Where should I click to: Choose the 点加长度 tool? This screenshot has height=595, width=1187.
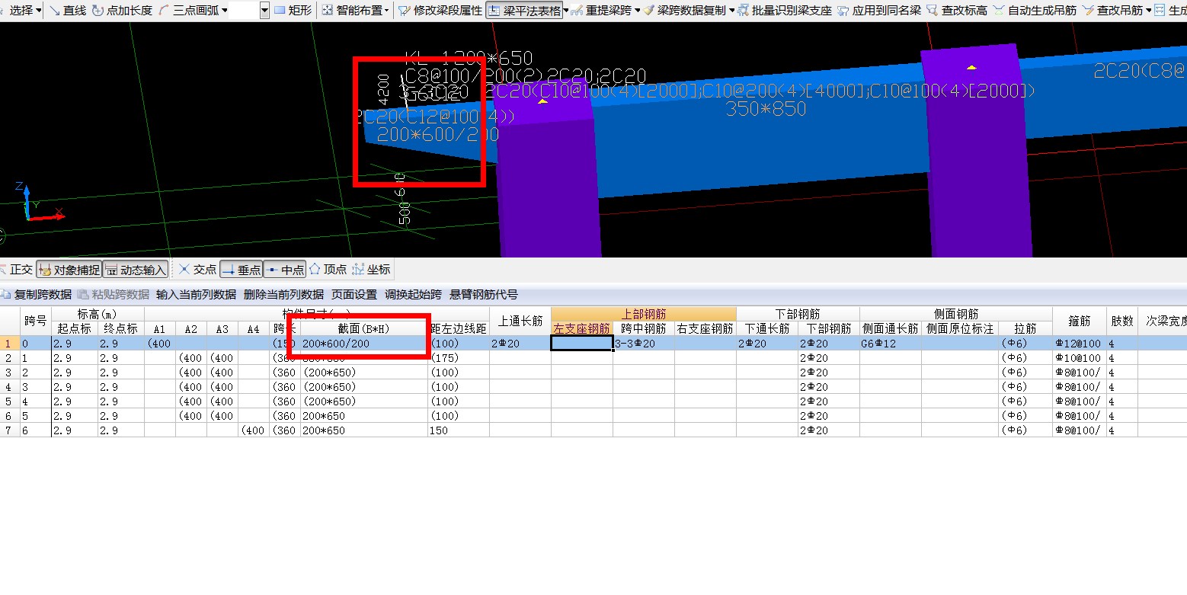pos(121,11)
